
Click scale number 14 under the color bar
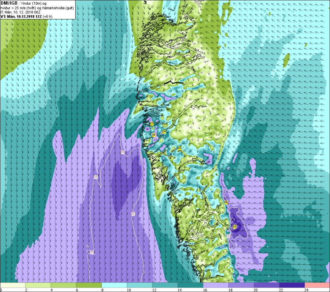pos(180,290)
